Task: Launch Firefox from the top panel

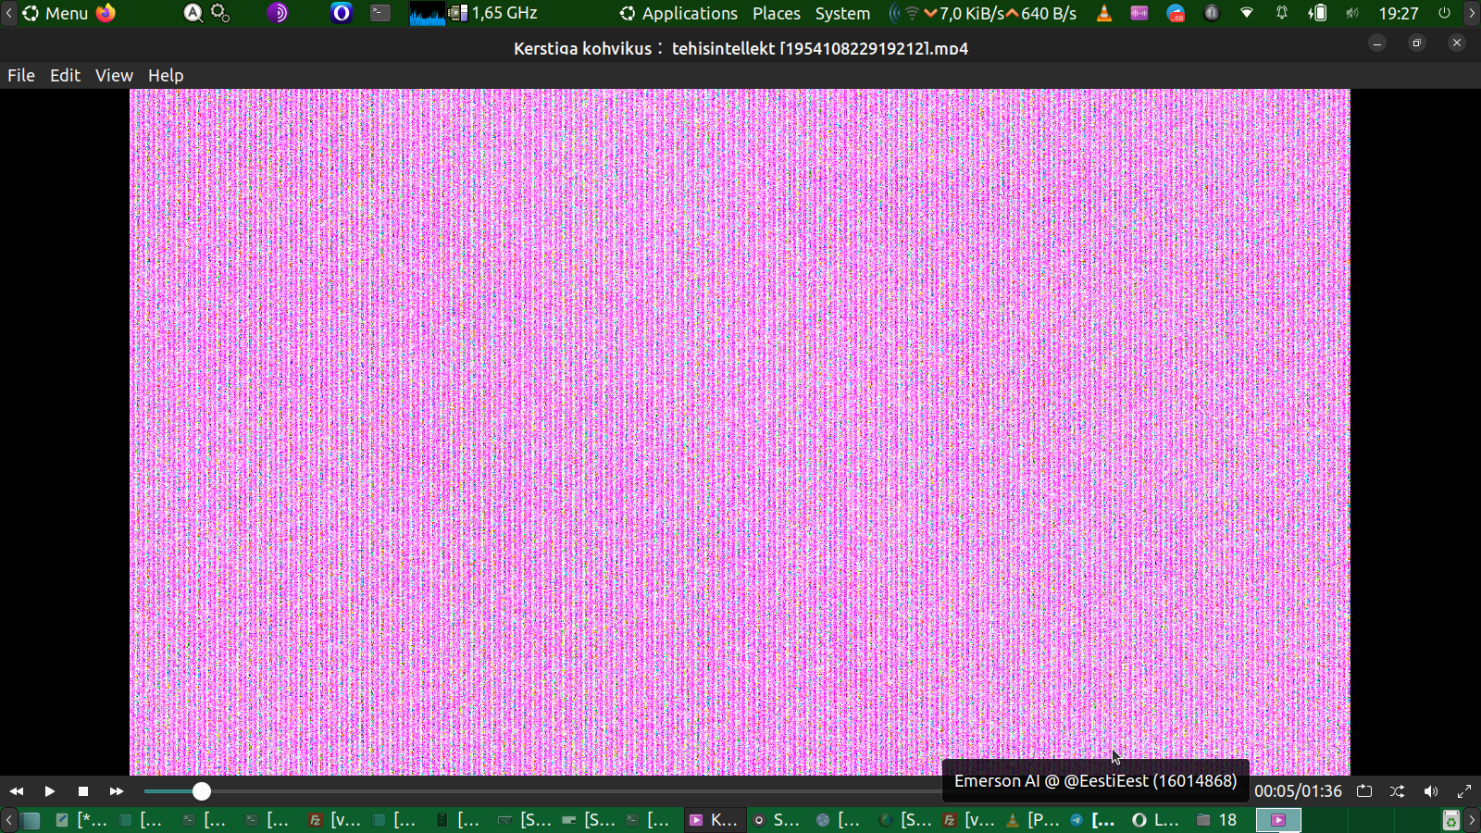Action: coord(106,13)
